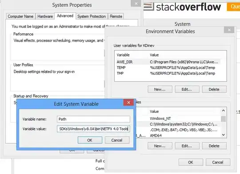
Task: Click the Variable name field containing Path
Action: 93,119
